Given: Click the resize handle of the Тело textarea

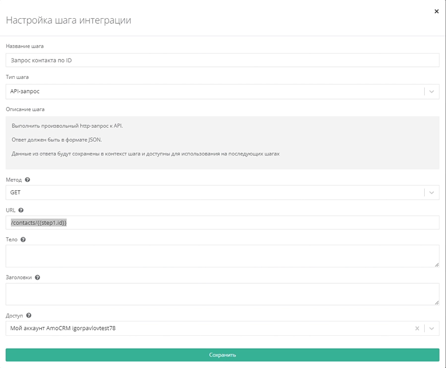Looking at the screenshot, I should click(436, 264).
